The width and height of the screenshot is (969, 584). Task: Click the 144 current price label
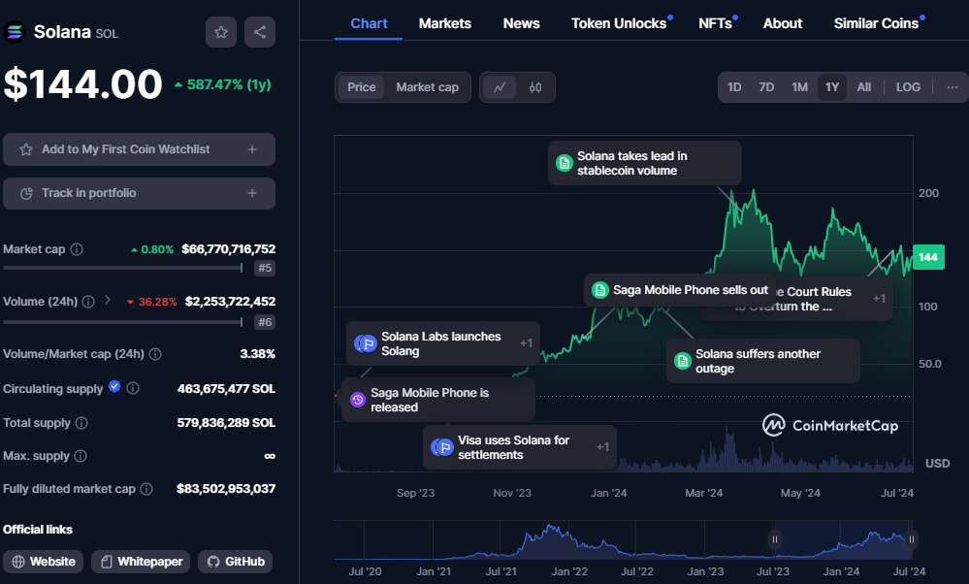tap(928, 257)
